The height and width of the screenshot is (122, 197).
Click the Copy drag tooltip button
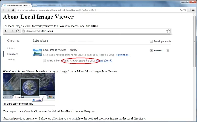(37, 100)
